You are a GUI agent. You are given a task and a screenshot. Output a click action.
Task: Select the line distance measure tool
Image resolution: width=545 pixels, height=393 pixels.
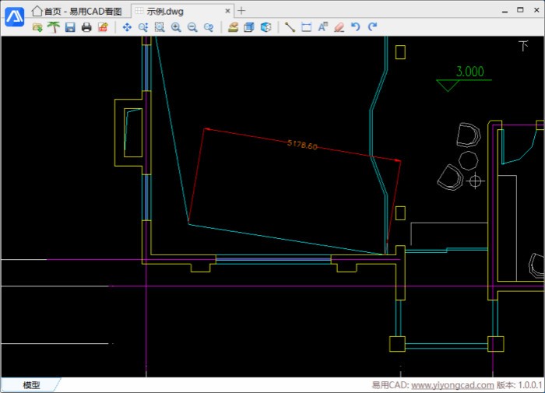[x=290, y=27]
